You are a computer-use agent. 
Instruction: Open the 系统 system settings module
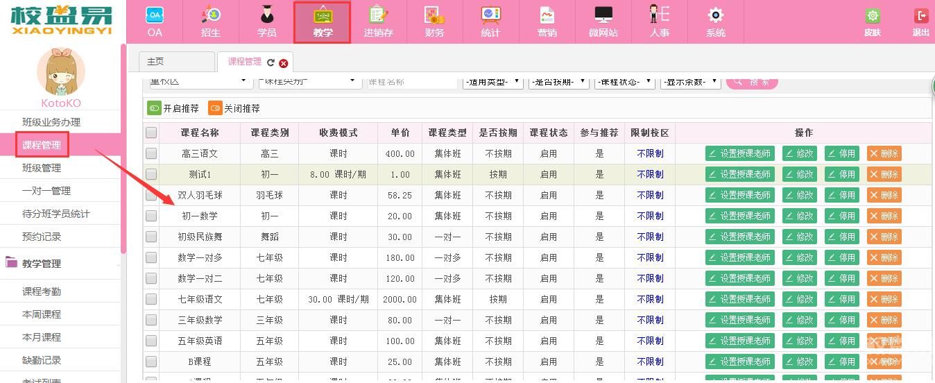(x=716, y=22)
